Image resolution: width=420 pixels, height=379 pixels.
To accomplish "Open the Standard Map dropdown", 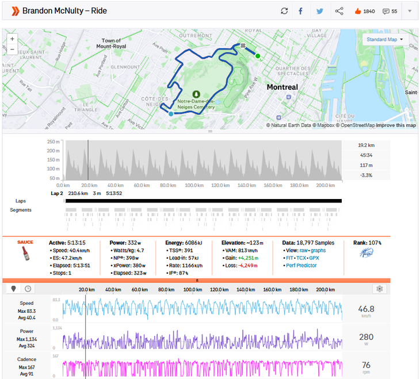I will [x=384, y=40].
